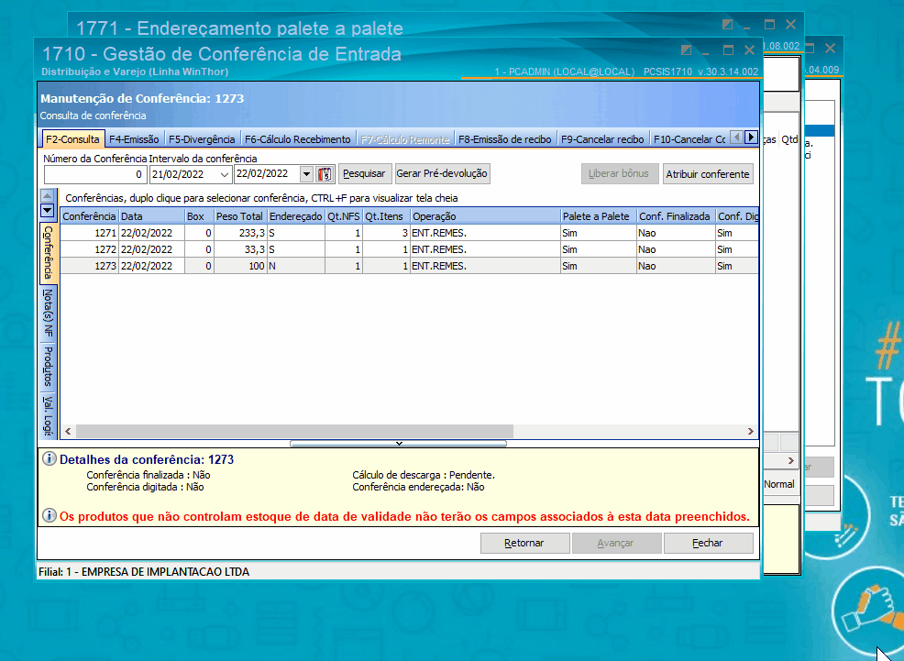Click the 'Normal' label in the background window

point(779,484)
